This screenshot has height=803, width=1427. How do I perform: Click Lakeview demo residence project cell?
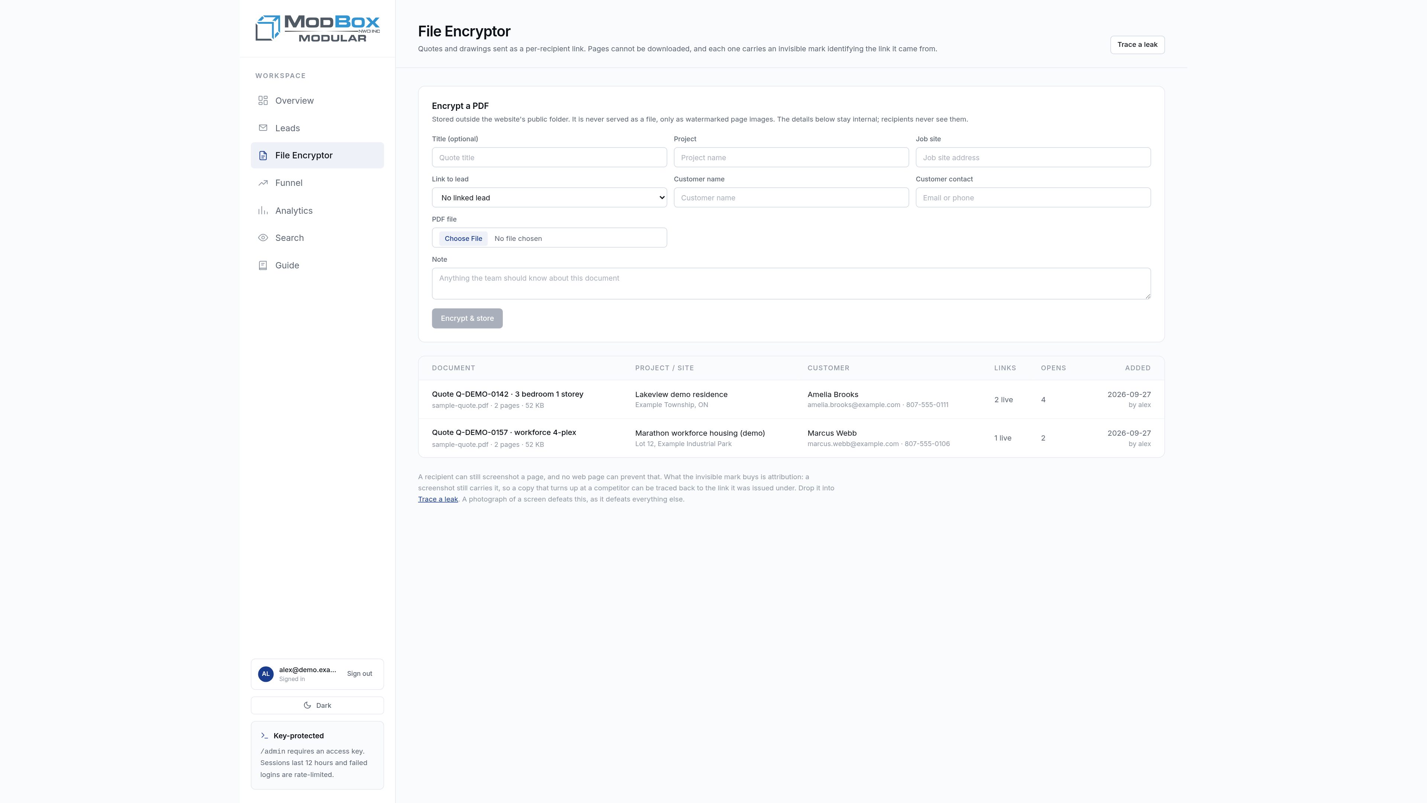tap(682, 394)
